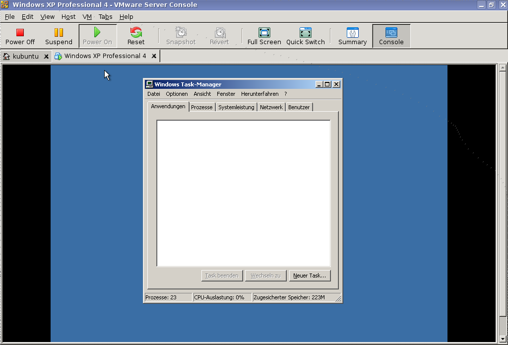Switch to the Prozesse tab
Screen dimensions: 508x345
(x=202, y=107)
